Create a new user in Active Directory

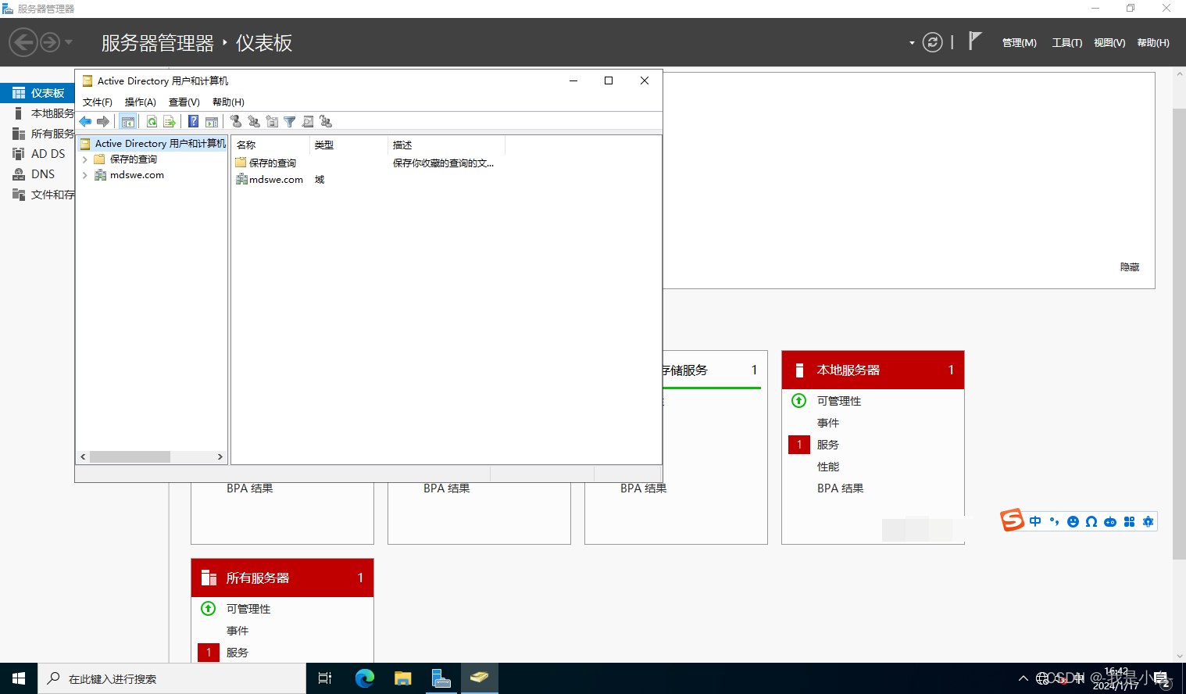pyautogui.click(x=236, y=121)
